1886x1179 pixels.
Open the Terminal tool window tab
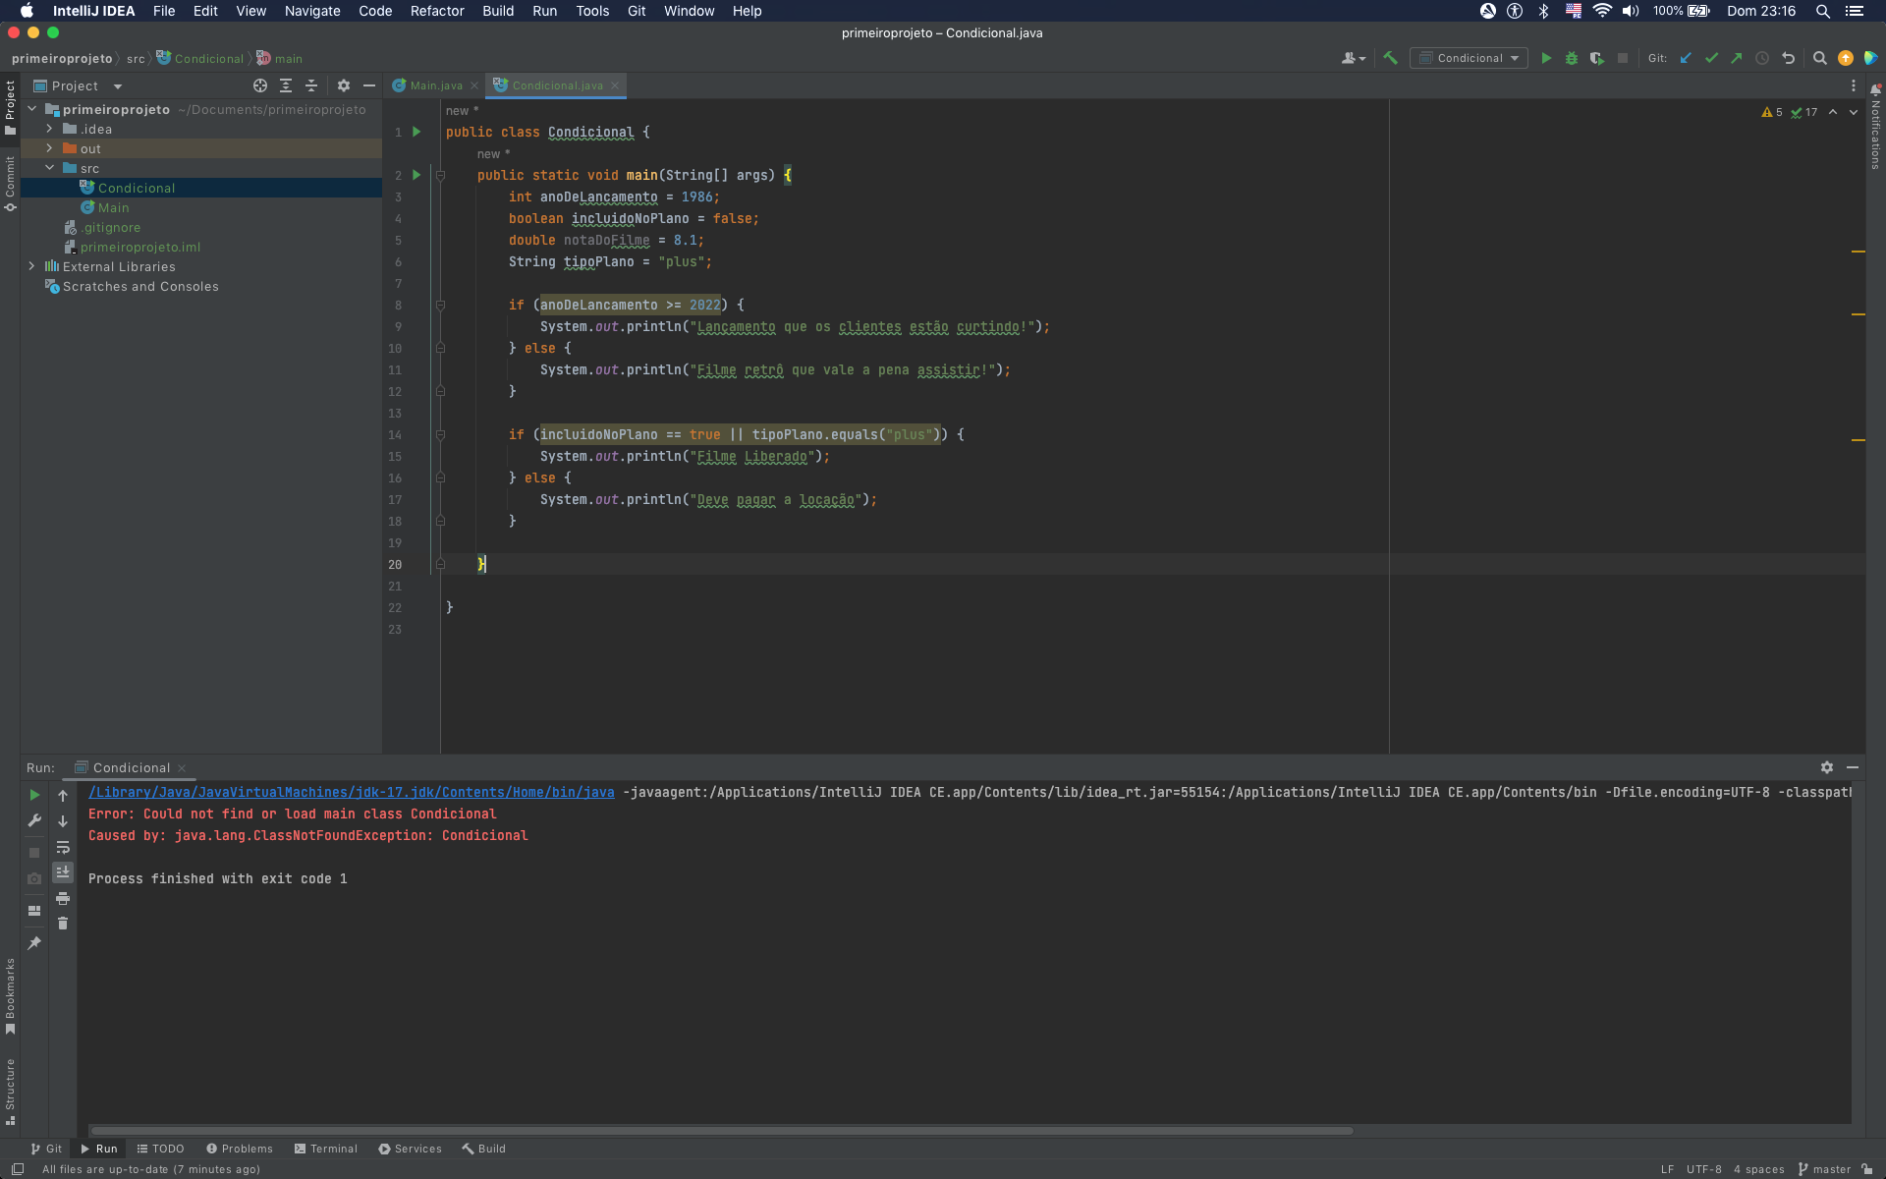tap(326, 1149)
